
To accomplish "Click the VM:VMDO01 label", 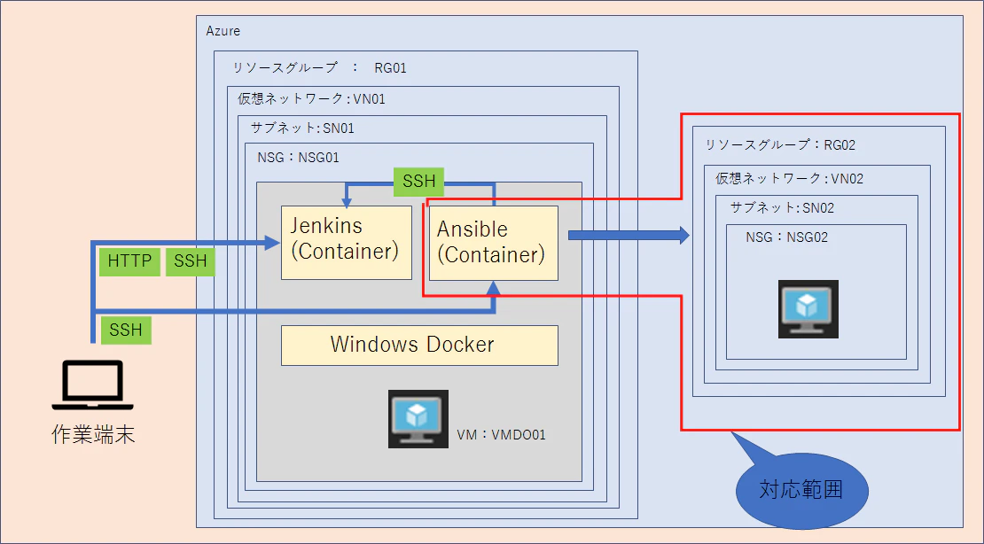I will pyautogui.click(x=502, y=435).
